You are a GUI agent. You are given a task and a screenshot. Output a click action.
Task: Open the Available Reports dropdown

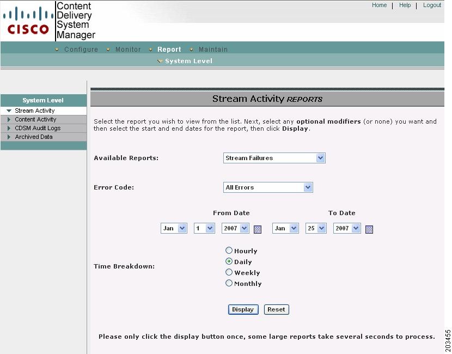(x=274, y=158)
